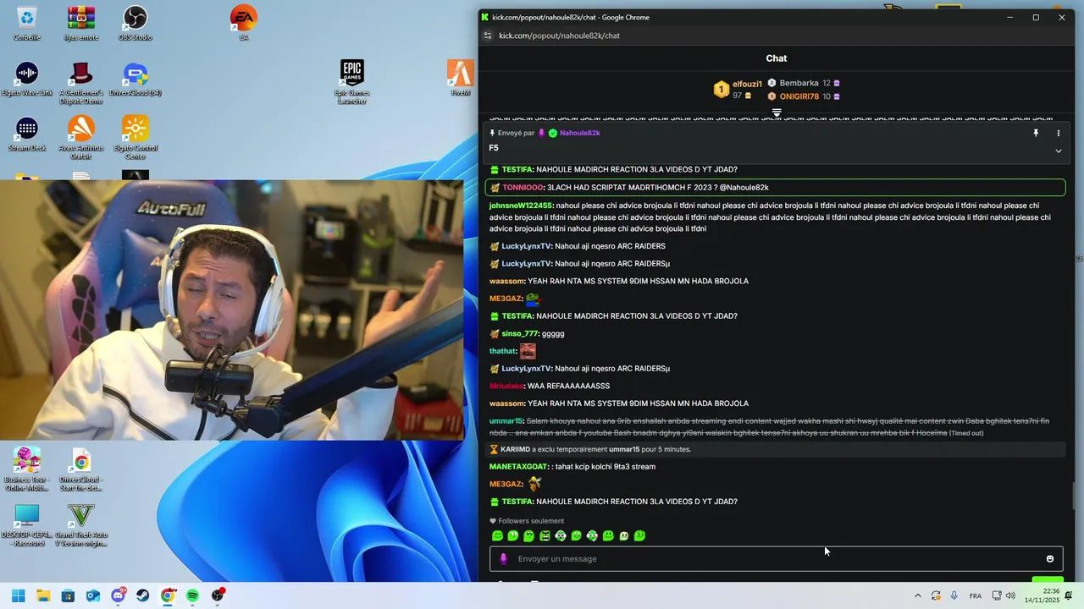1084x609 pixels.
Task: Click ummar15 username on timed out message
Action: (506, 421)
